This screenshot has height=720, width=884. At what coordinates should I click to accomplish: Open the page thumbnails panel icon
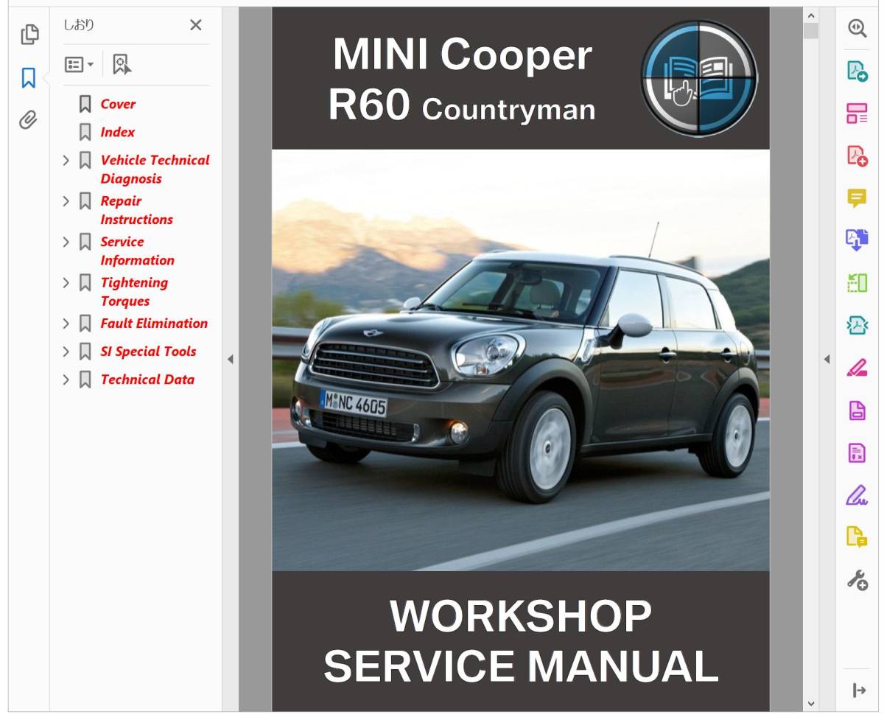click(29, 35)
